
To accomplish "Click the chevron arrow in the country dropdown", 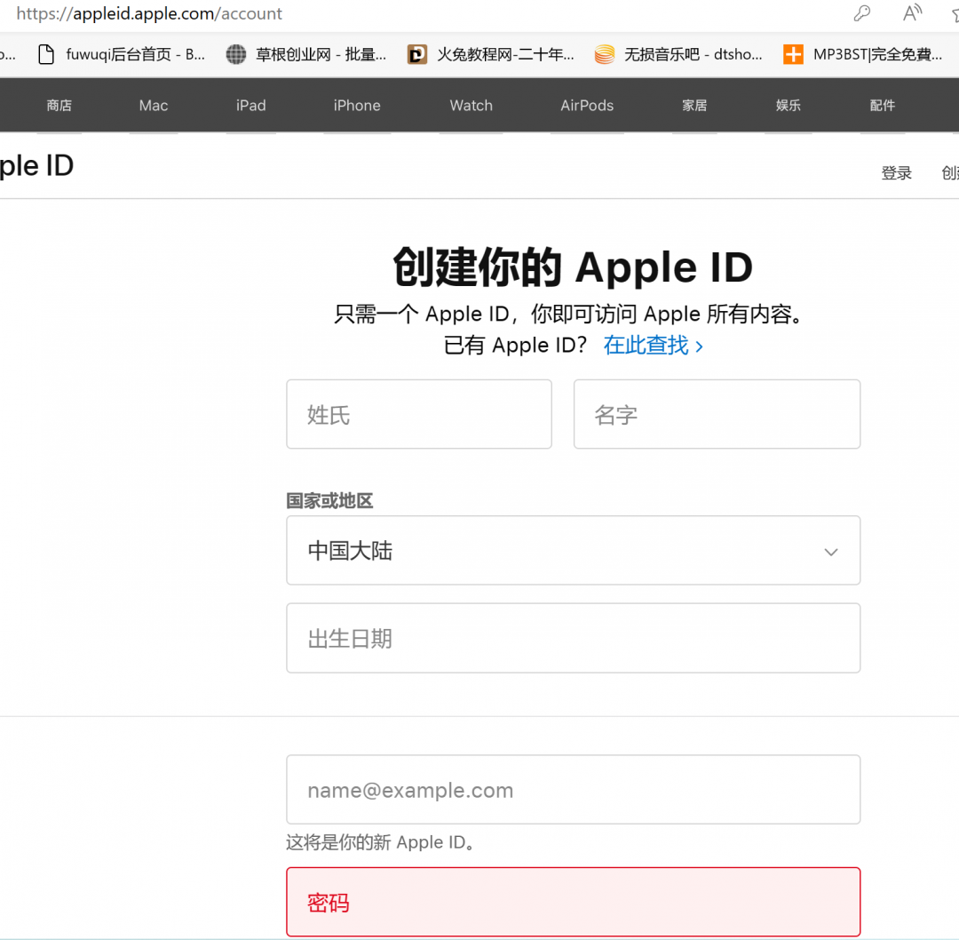I will [830, 552].
